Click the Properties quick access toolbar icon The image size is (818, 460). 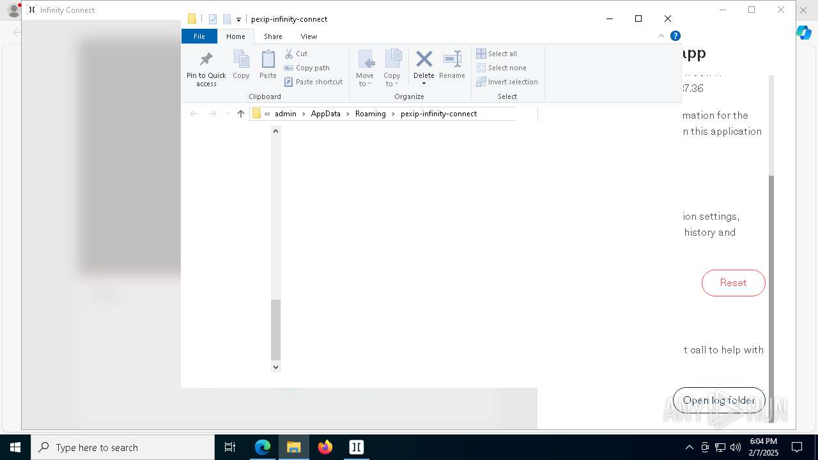tap(213, 19)
